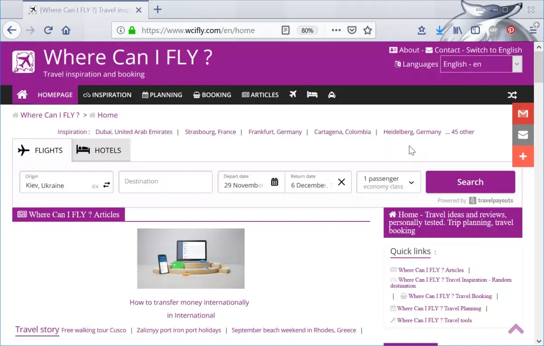Image resolution: width=544 pixels, height=346 pixels.
Task: Open the HOMEPAGE menu item
Action: tap(55, 95)
